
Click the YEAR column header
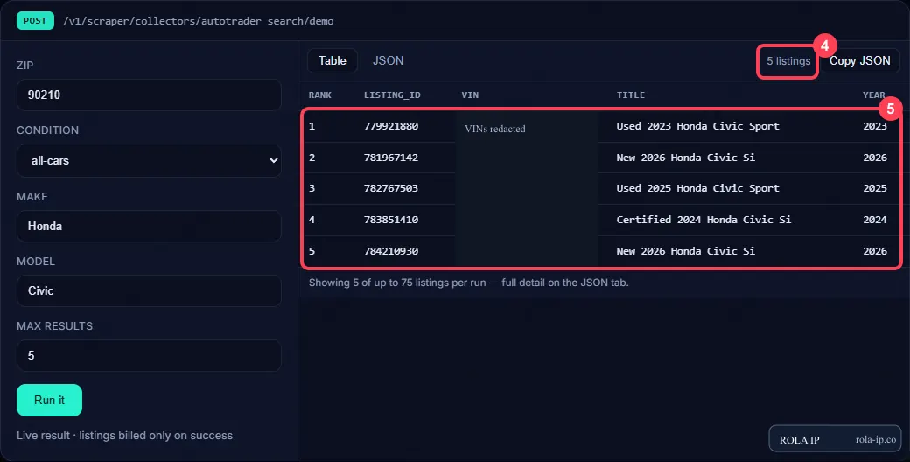[x=874, y=94]
